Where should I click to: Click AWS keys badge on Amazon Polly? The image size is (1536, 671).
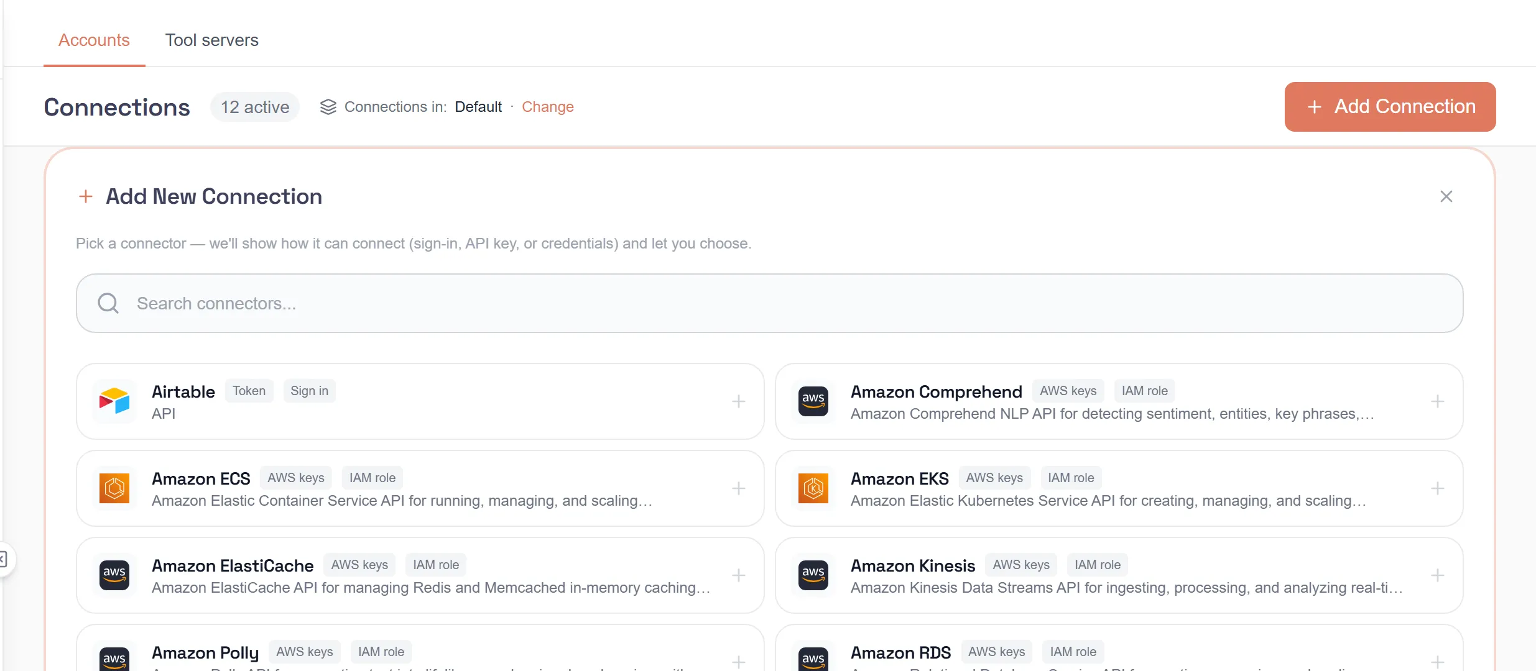[x=305, y=652]
